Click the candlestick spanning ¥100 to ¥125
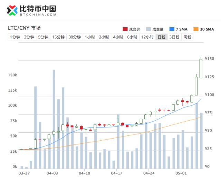 tap(196, 86)
